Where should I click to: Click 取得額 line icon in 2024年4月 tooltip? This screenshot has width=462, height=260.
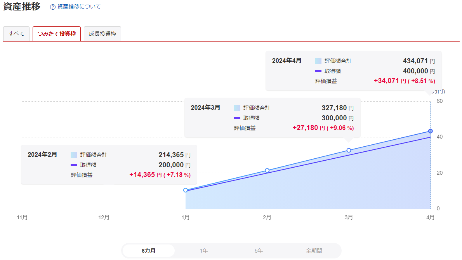318,71
